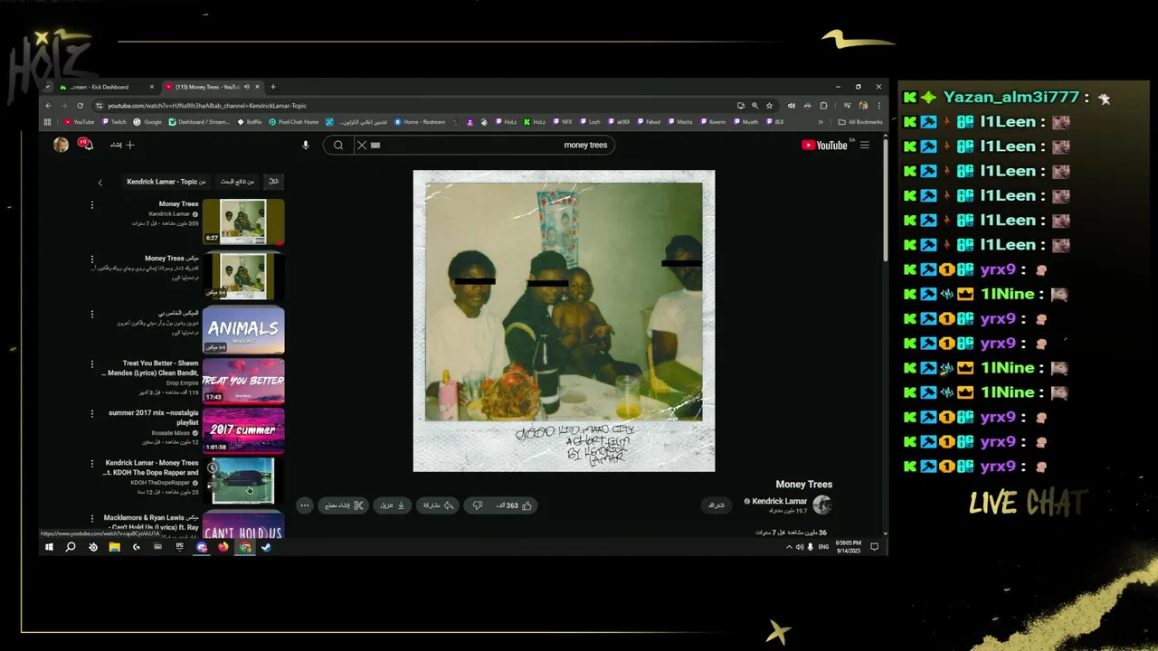Open the YouTube hamburger guide menu
Image resolution: width=1158 pixels, height=651 pixels.
tap(865, 145)
